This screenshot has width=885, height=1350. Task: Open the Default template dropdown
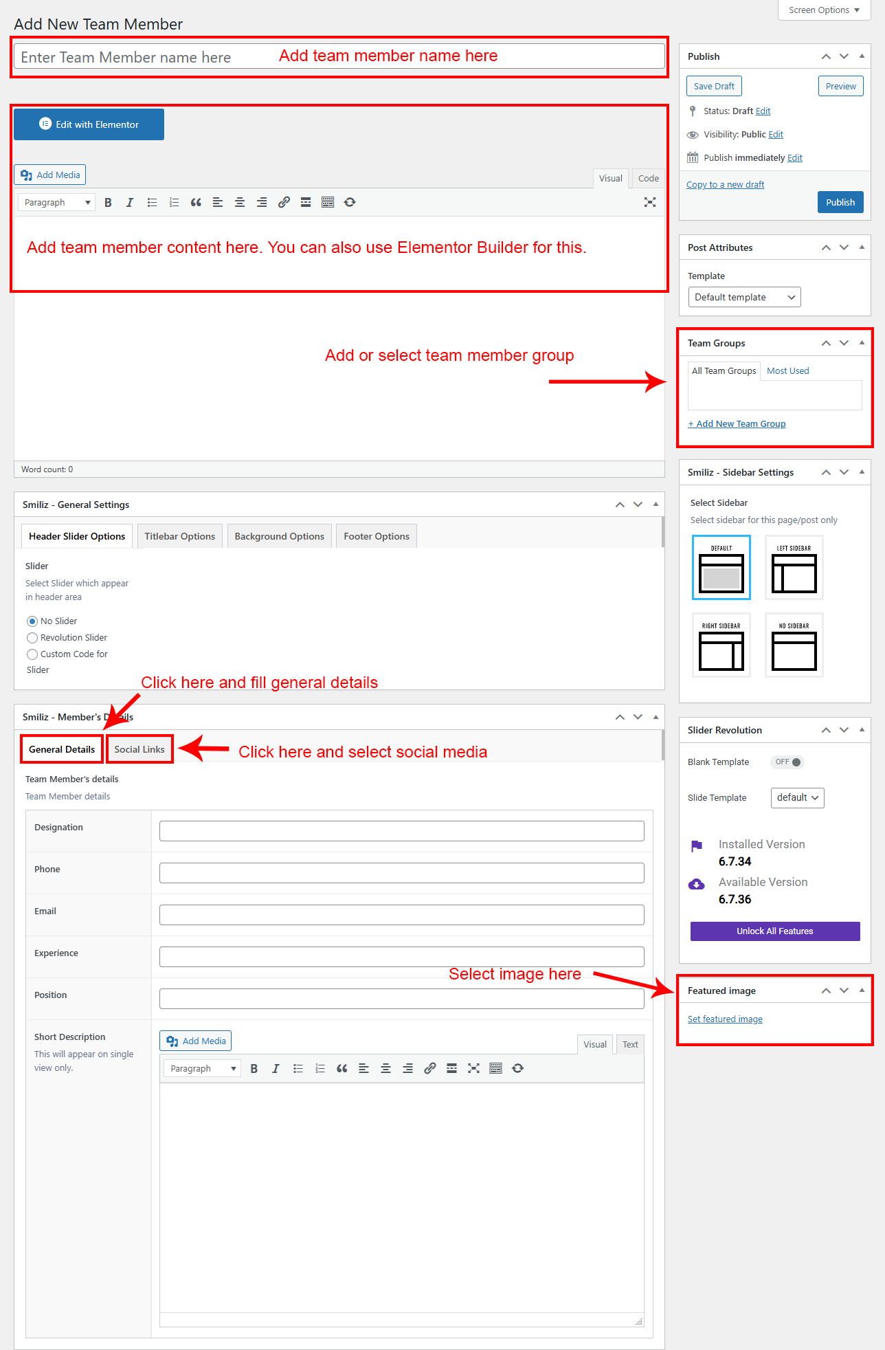click(x=744, y=297)
